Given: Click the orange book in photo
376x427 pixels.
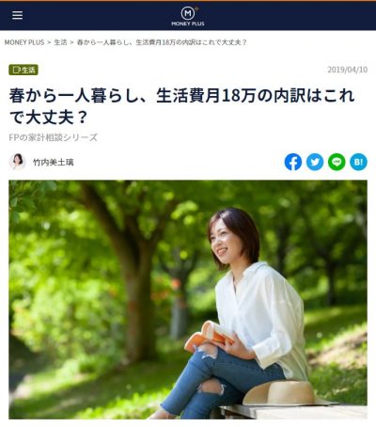Looking at the screenshot, I should coord(210,338).
